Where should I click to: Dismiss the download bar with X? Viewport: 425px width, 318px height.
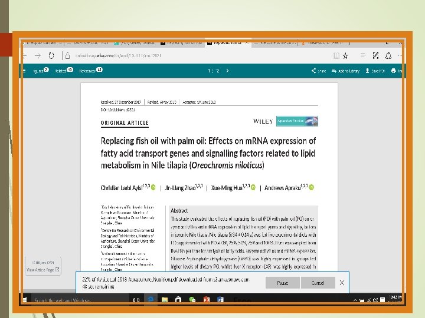click(x=342, y=283)
